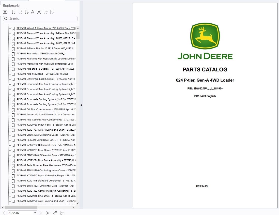Open the Axle Stop (8 Degree) bookmark
The width and height of the screenshot is (279, 215).
click(45, 69)
